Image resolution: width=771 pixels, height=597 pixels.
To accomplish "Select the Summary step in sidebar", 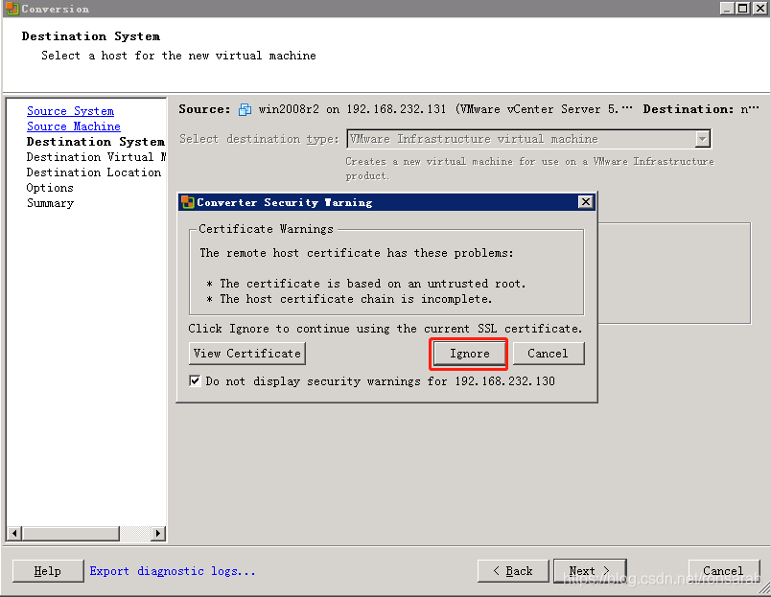I will [50, 203].
